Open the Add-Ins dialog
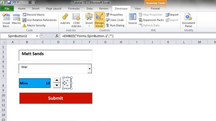The width and height of the screenshot is (216, 121). pyautogui.click(x=65, y=19)
